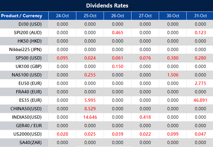Click the 0.418 value for INDIA50
Image resolution: width=213 pixels, height=147 pixels.
pyautogui.click(x=145, y=117)
